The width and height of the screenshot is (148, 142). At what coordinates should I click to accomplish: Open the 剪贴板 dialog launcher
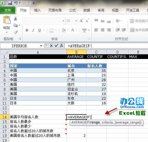[20, 39]
